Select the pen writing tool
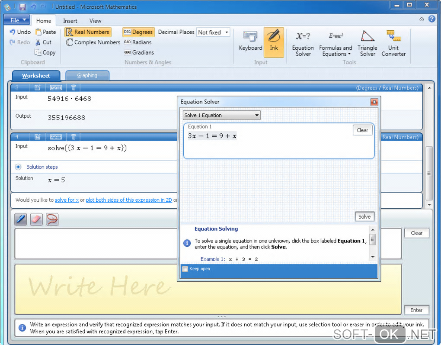This screenshot has width=441, height=345. (x=21, y=219)
